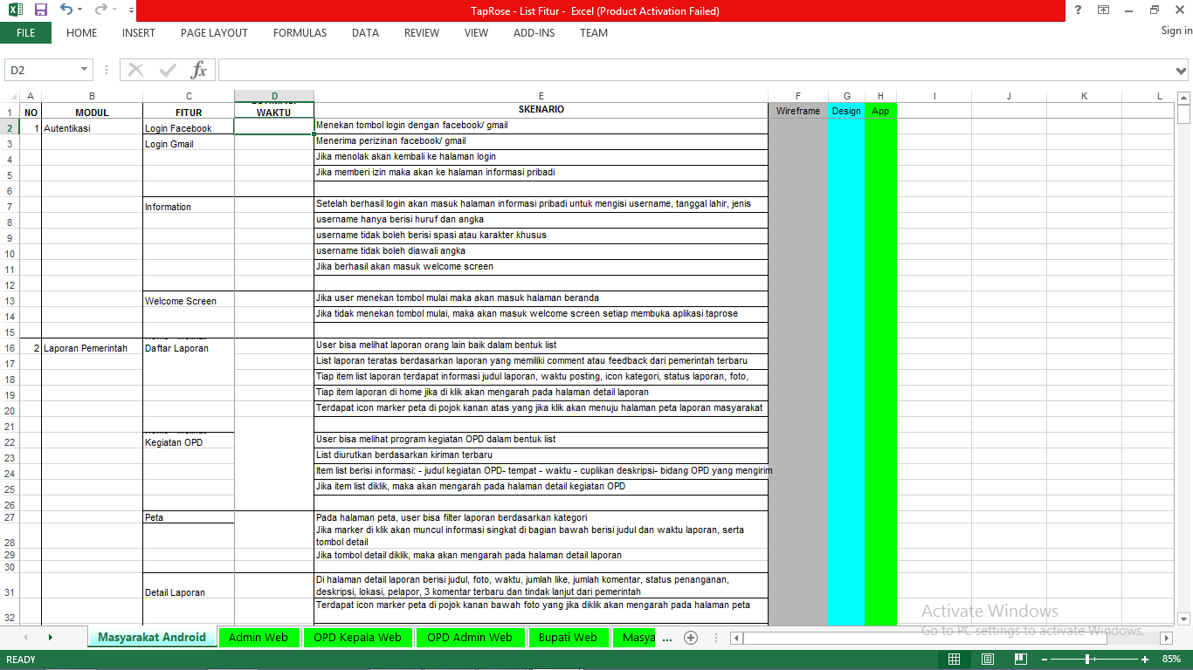Open the Excel Help question mark
This screenshot has width=1193, height=670.
(x=1078, y=10)
